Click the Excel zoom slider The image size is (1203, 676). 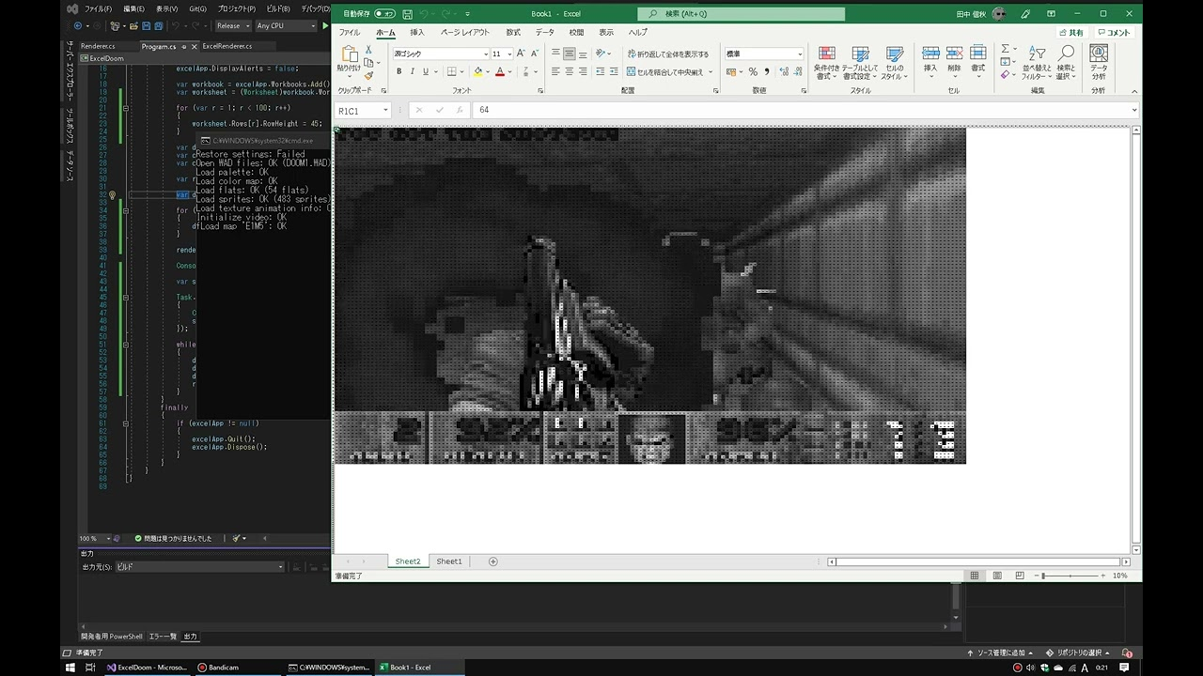point(1071,576)
